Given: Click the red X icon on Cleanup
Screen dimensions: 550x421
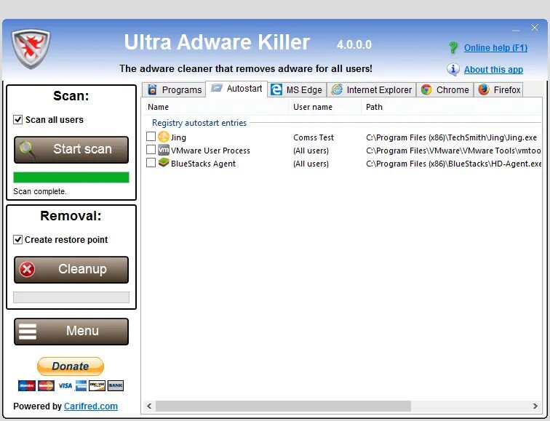Looking at the screenshot, I should click(27, 269).
